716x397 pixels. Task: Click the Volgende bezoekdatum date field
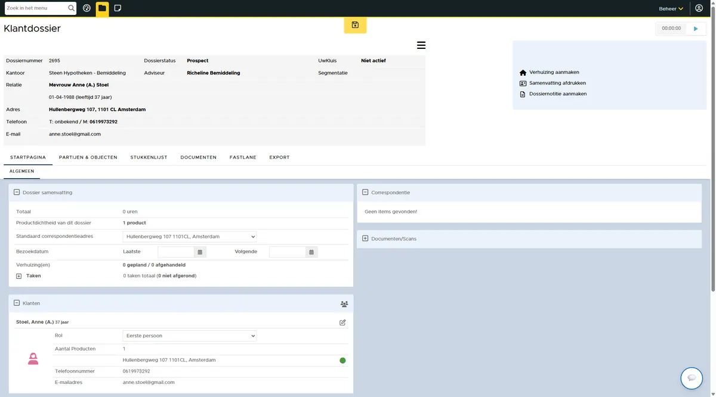pyautogui.click(x=288, y=252)
